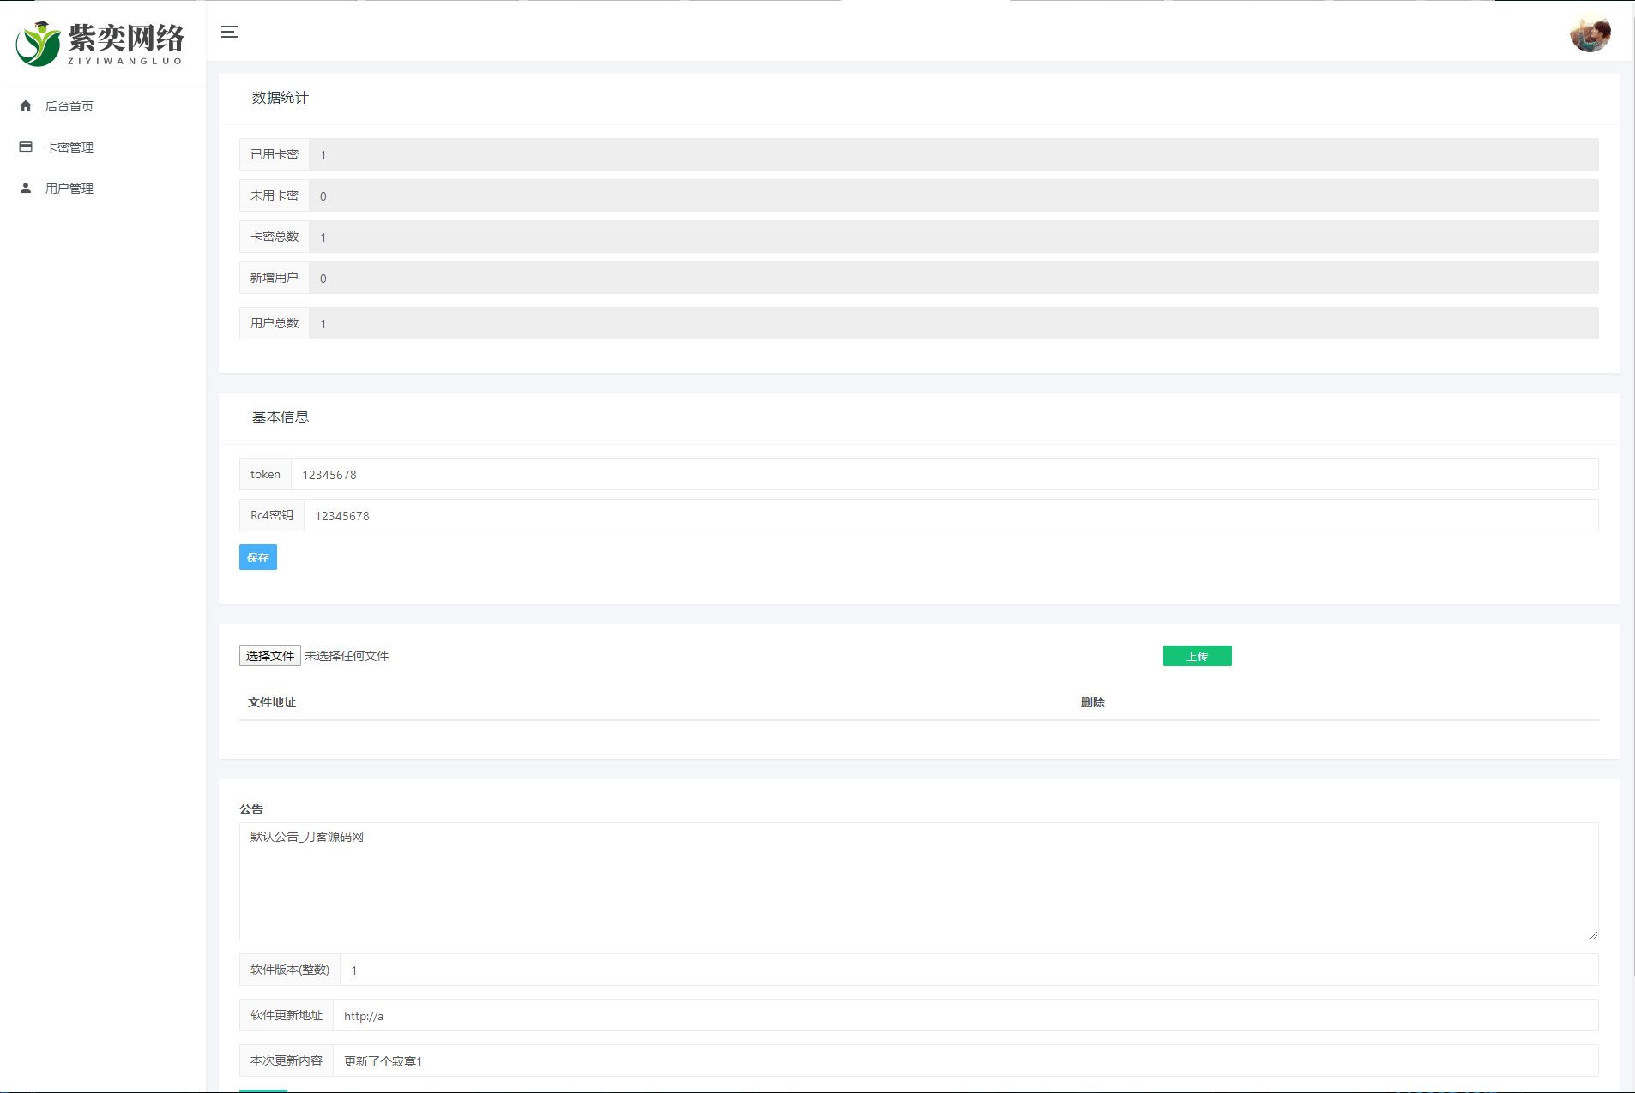Click the 数据统计 section title
This screenshot has width=1635, height=1093.
(280, 98)
